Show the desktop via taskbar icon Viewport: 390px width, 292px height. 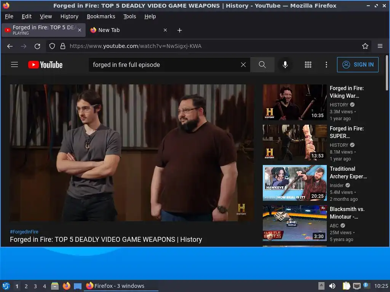tap(78, 286)
